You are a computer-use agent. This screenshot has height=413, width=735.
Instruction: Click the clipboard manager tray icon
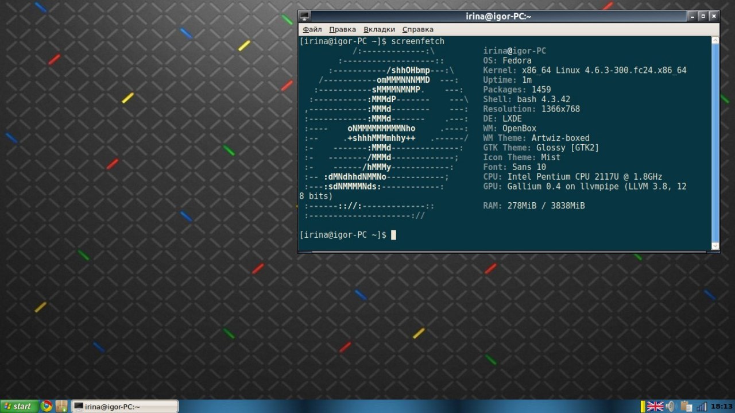[x=686, y=407]
